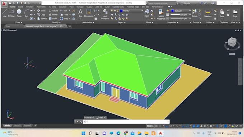
Task: Select the Line draw tool
Action: click(x=4, y=13)
